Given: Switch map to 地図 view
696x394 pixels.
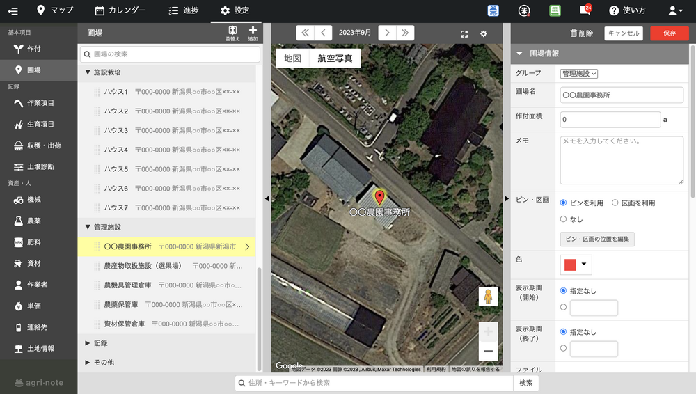Looking at the screenshot, I should click(292, 58).
